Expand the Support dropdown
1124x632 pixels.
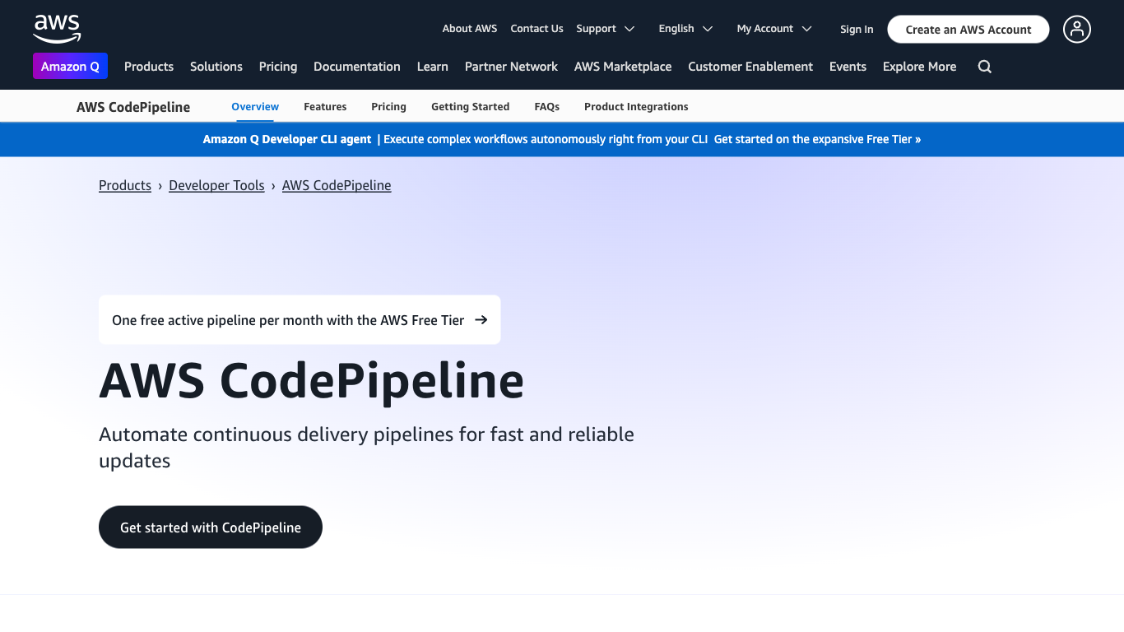click(606, 29)
